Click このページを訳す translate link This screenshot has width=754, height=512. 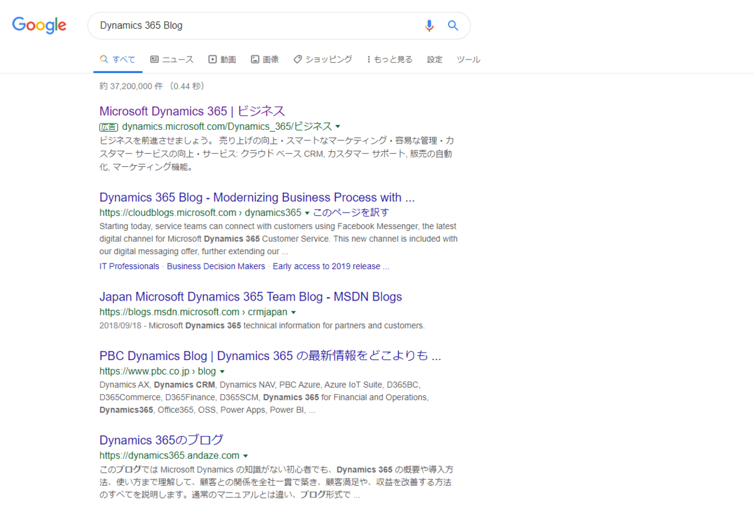point(351,213)
